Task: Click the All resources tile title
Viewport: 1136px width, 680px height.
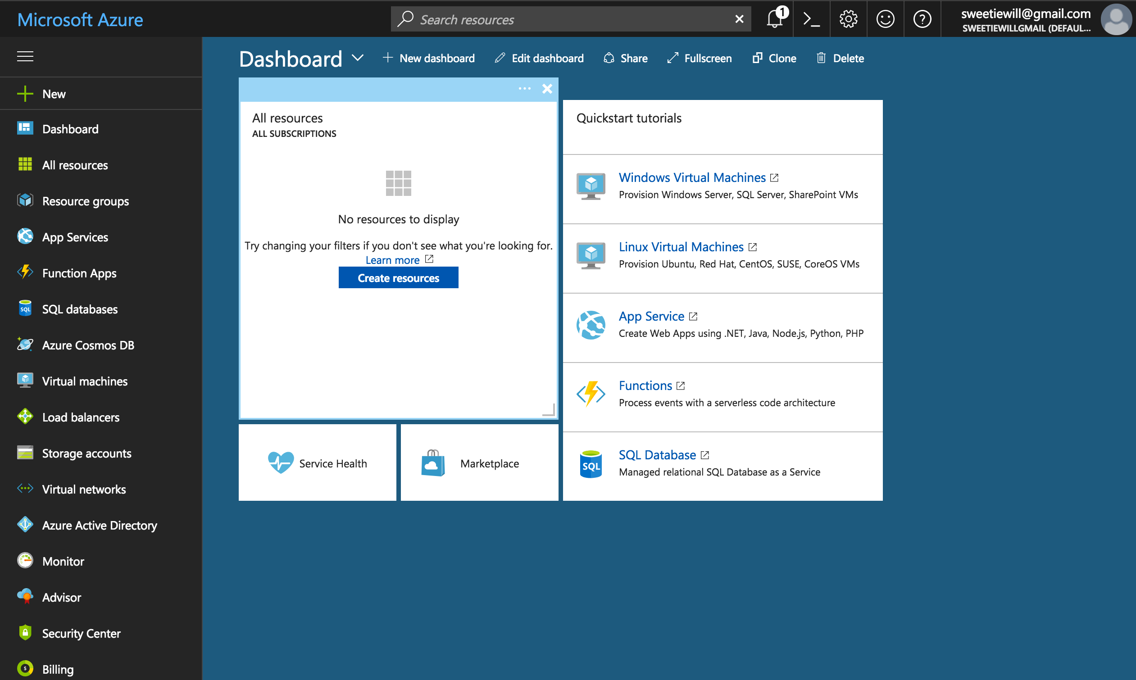Action: (x=287, y=118)
